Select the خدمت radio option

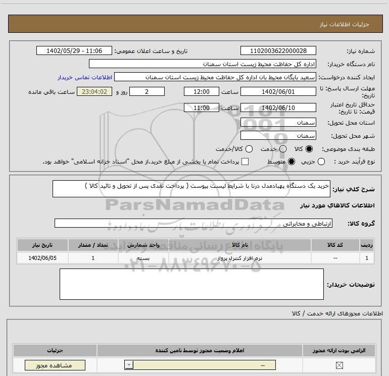282,149
